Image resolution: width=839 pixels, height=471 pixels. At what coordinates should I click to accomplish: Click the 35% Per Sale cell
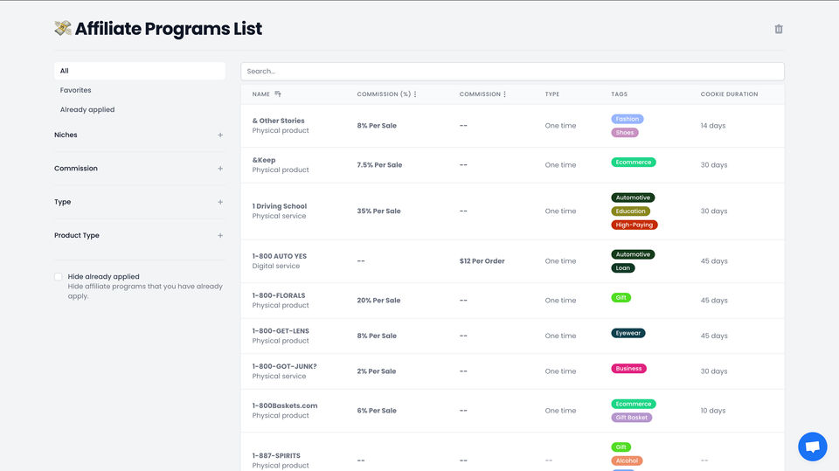click(378, 211)
